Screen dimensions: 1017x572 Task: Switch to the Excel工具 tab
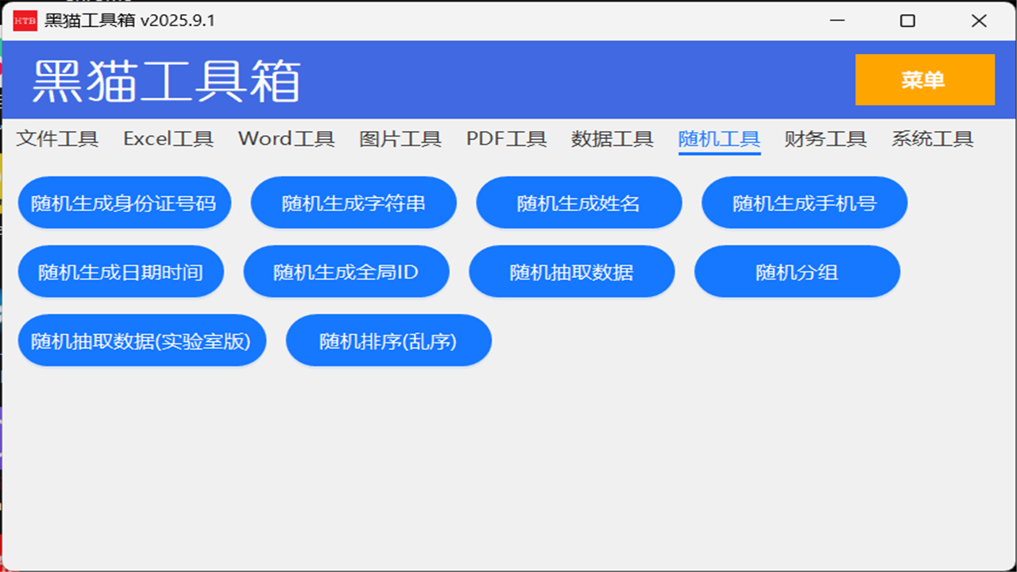click(x=168, y=139)
